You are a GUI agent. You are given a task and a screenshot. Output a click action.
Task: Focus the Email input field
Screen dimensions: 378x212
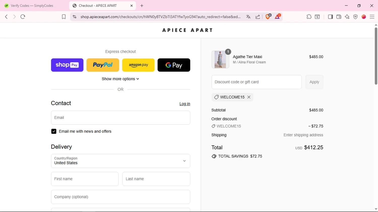click(x=120, y=118)
